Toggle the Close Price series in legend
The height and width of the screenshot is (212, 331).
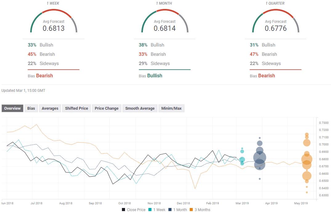click(x=134, y=210)
